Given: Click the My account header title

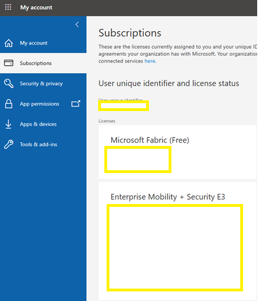Looking at the screenshot, I should (36, 7).
